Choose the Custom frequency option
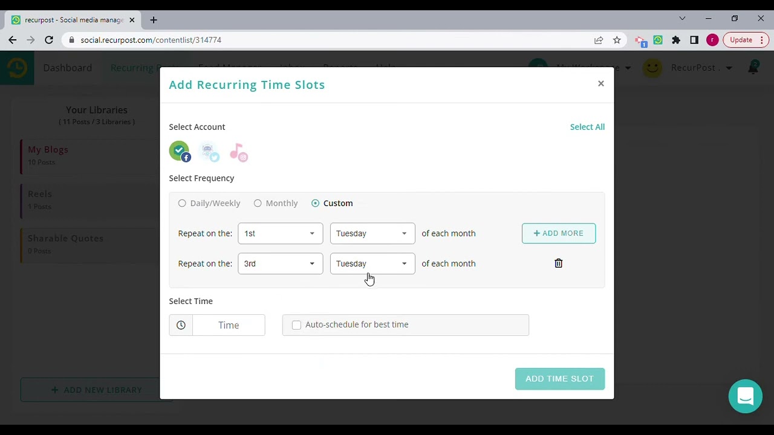The width and height of the screenshot is (774, 435). [332, 203]
